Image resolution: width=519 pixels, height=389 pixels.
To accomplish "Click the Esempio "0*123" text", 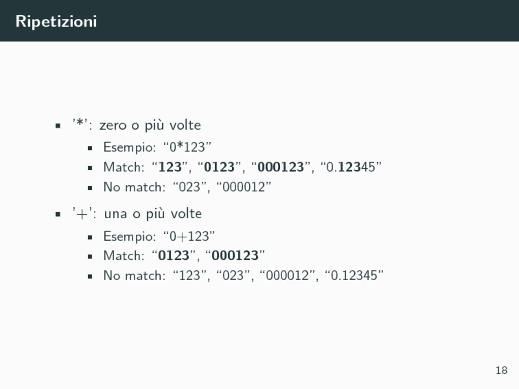I will click(157, 147).
